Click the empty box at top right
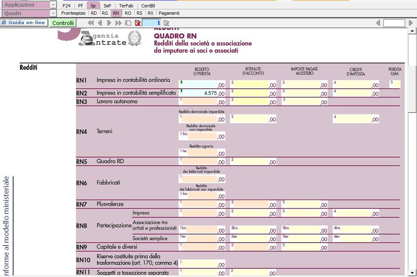This screenshot has height=277, width=417. click(x=394, y=23)
